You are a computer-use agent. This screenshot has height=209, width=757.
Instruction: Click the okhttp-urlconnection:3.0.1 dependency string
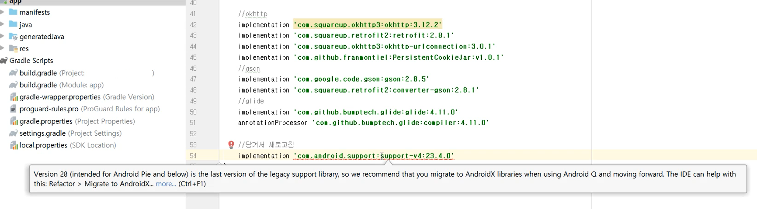395,46
